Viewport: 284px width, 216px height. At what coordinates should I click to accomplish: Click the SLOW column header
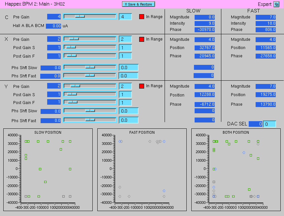[193, 11]
